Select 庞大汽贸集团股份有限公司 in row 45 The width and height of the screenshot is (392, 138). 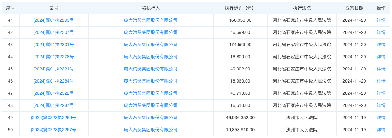(151, 69)
